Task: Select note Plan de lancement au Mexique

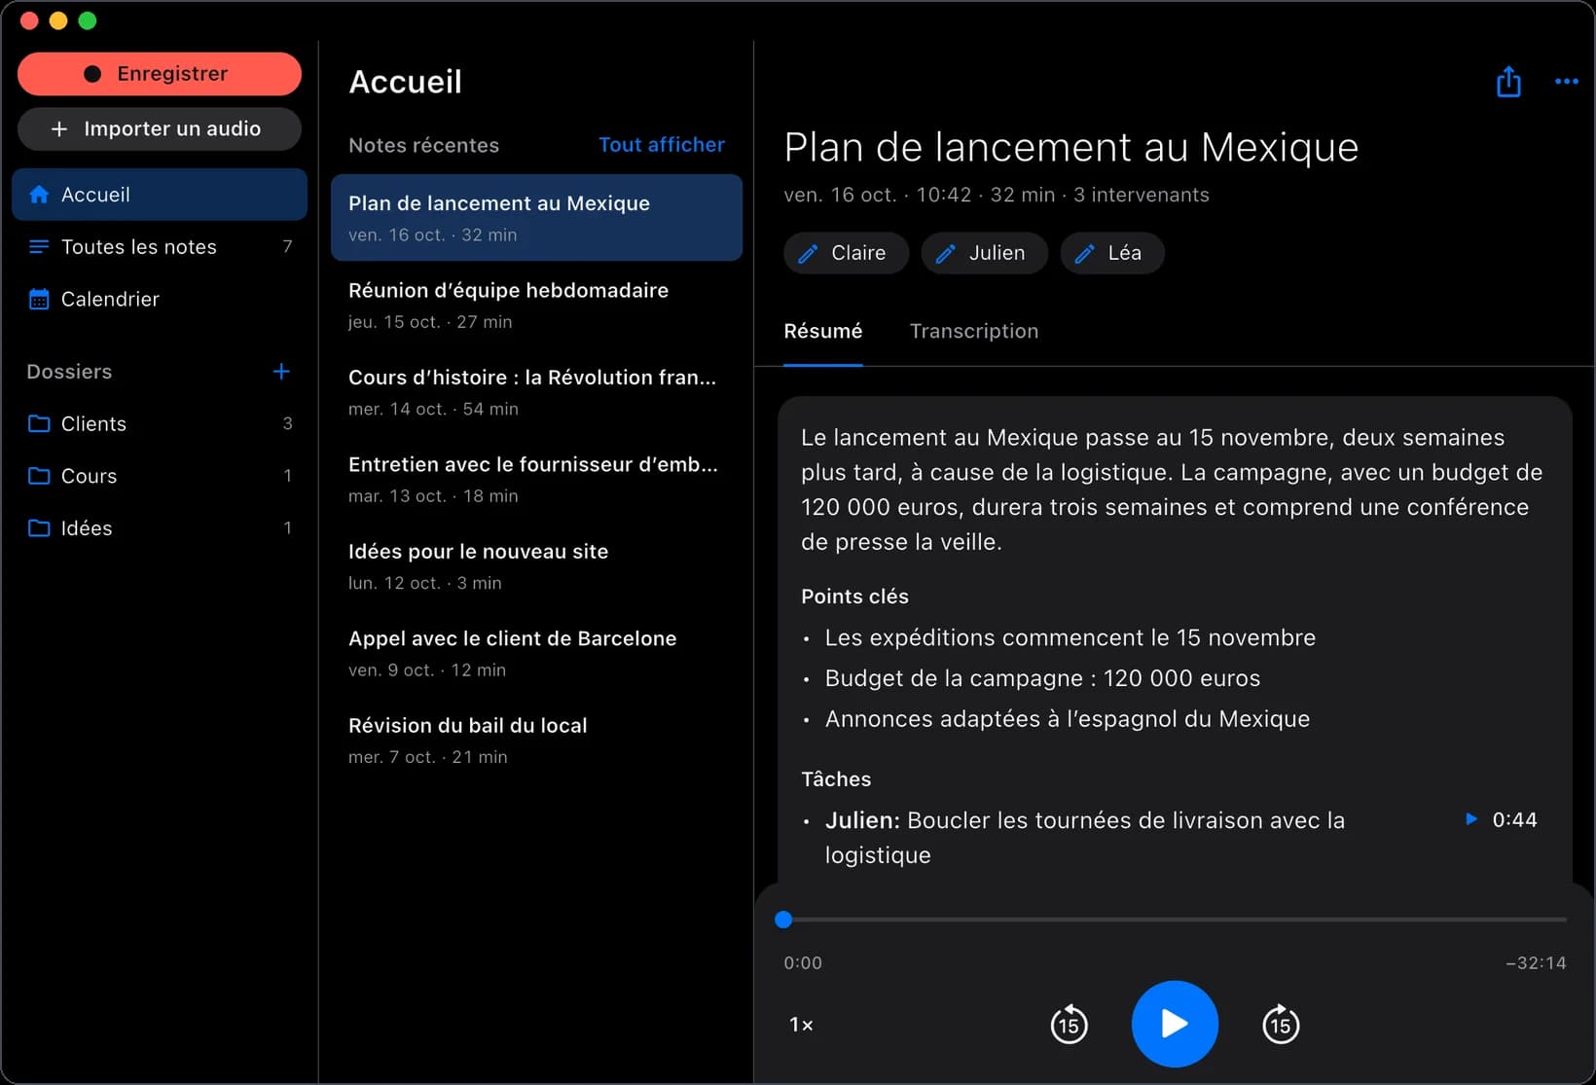Action: (536, 218)
